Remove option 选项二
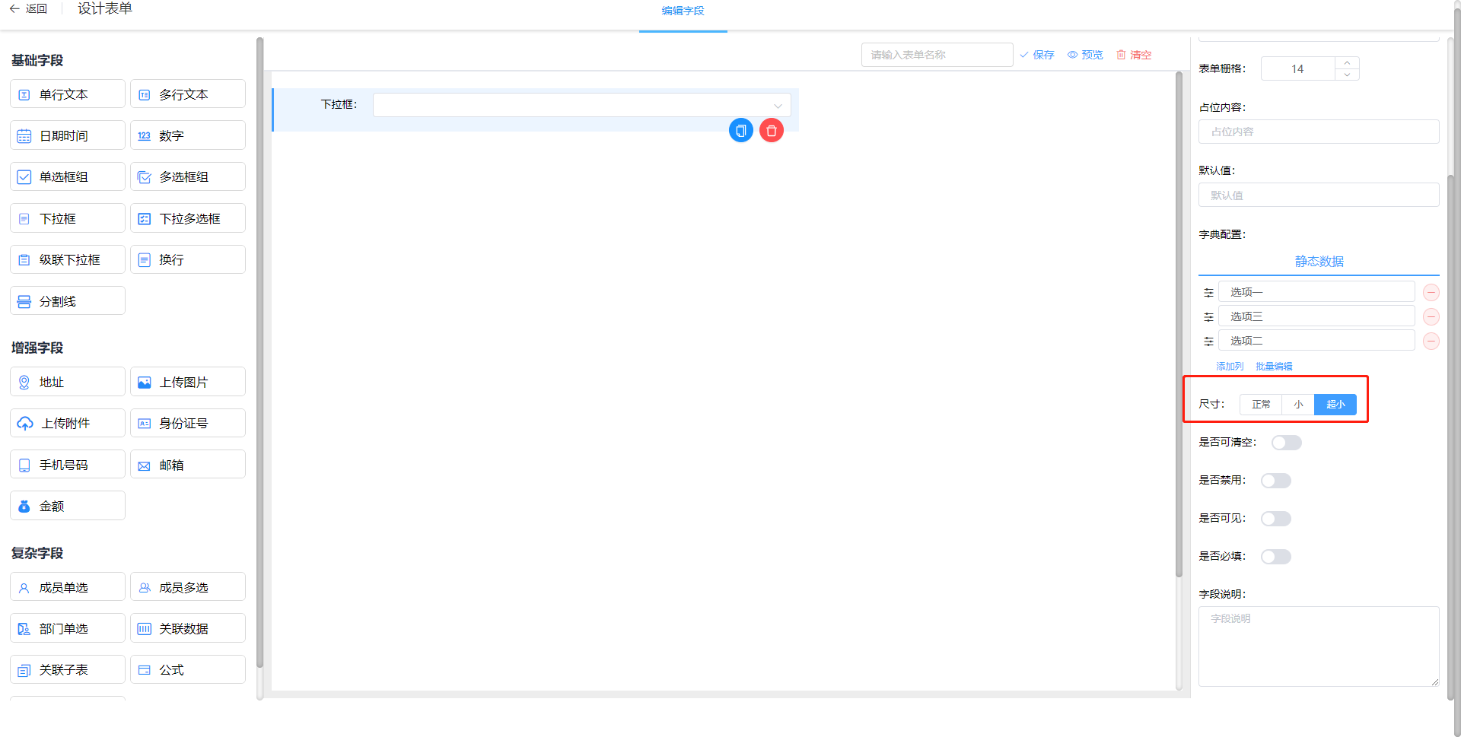Viewport: 1461px width, 737px height. coord(1431,341)
